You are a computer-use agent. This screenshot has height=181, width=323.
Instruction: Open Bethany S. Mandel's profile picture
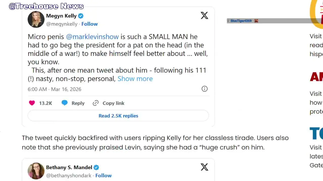pos(36,171)
